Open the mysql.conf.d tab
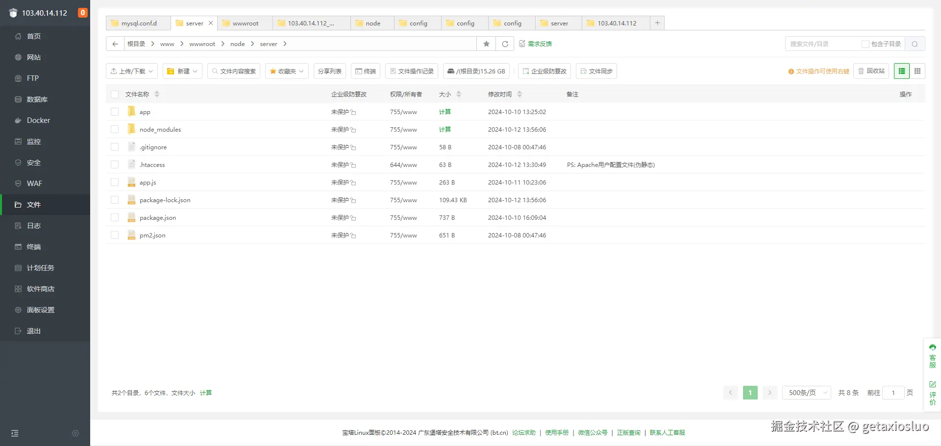 pos(139,23)
